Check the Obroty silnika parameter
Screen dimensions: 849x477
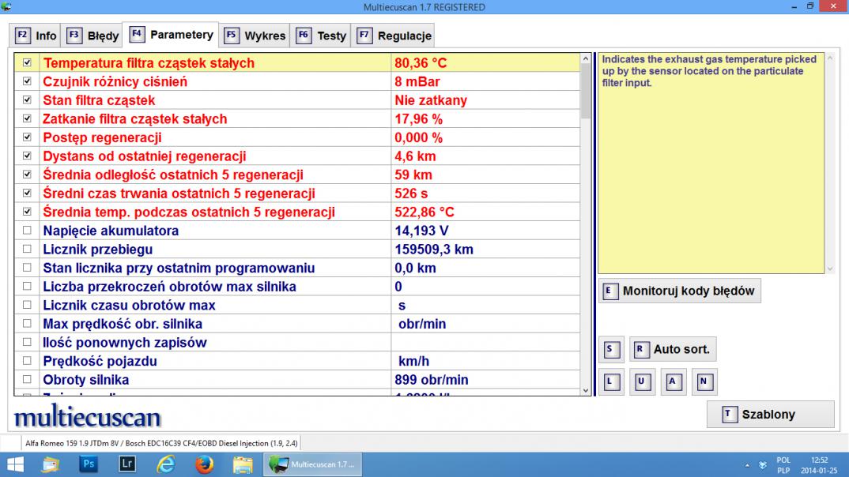28,380
